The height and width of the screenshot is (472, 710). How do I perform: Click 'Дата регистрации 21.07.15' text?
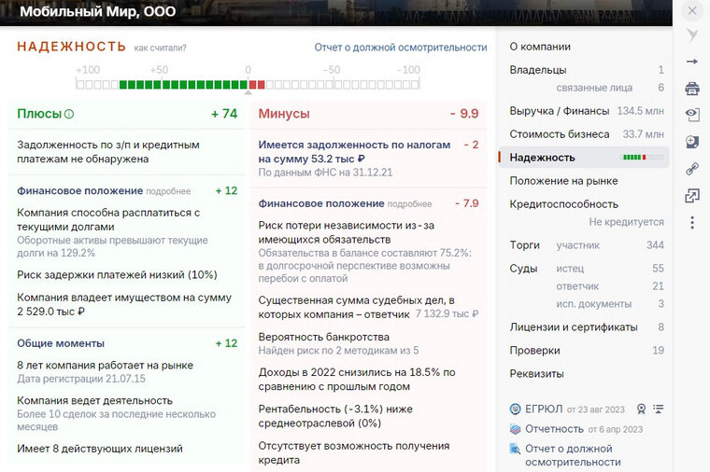[81, 379]
